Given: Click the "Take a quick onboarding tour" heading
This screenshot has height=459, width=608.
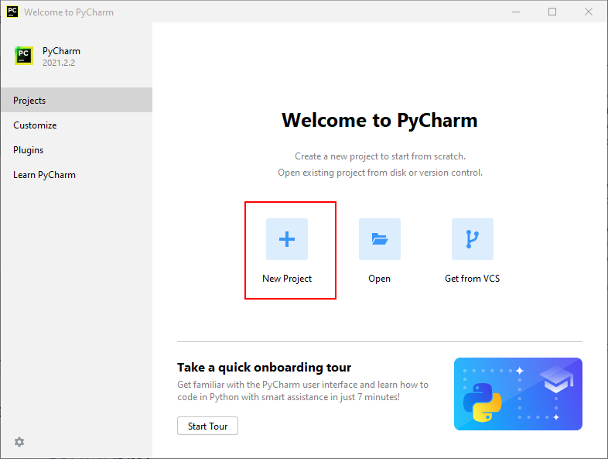Looking at the screenshot, I should (x=264, y=368).
